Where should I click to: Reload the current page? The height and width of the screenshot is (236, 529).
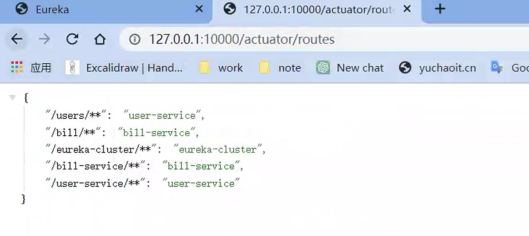(72, 39)
